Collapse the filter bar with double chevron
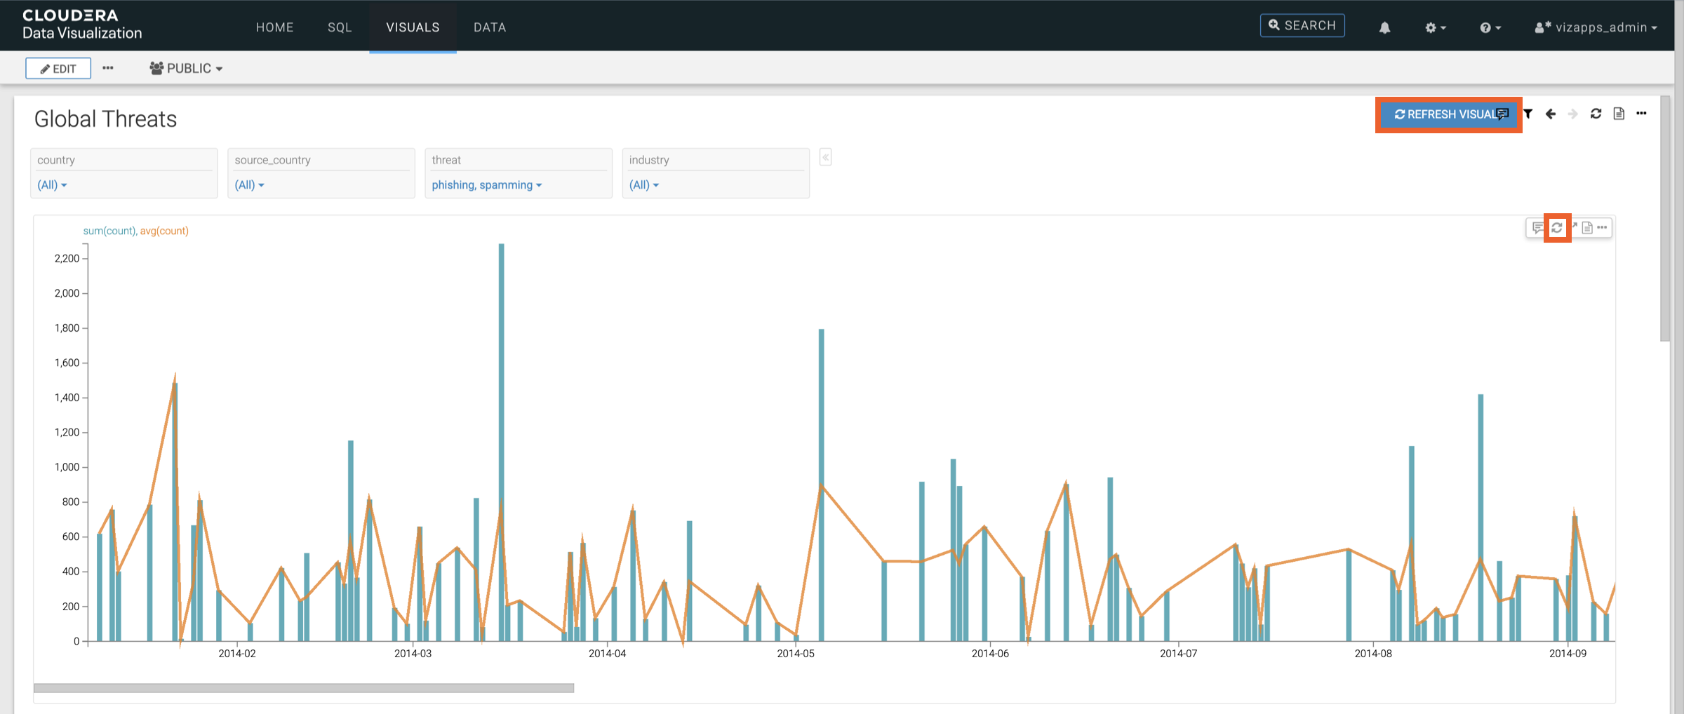 826,158
